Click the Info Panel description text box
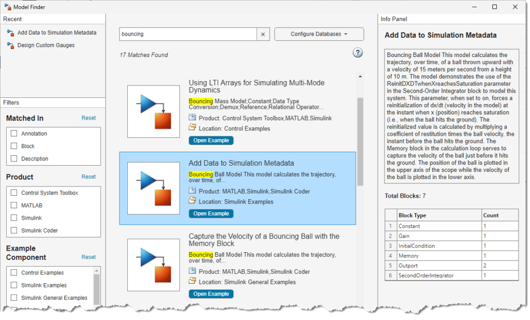The height and width of the screenshot is (320, 530). click(451, 117)
